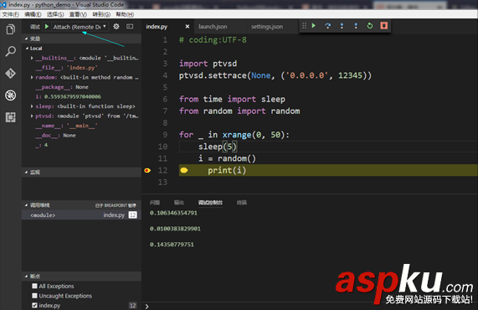
Task: Collapse the Call Stack section header
Action: (81, 205)
